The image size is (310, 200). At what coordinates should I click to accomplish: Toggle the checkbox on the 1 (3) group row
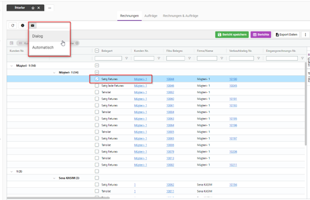pyautogui.click(x=97, y=171)
